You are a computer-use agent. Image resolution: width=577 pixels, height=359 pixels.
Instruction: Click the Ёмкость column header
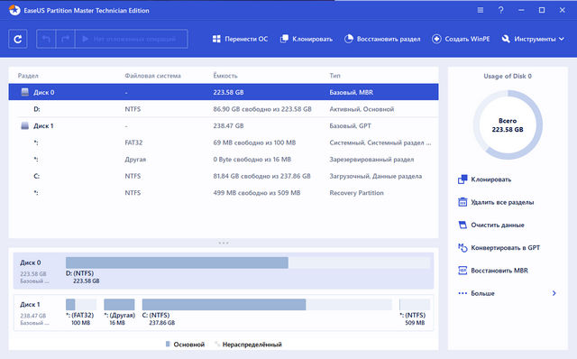225,76
